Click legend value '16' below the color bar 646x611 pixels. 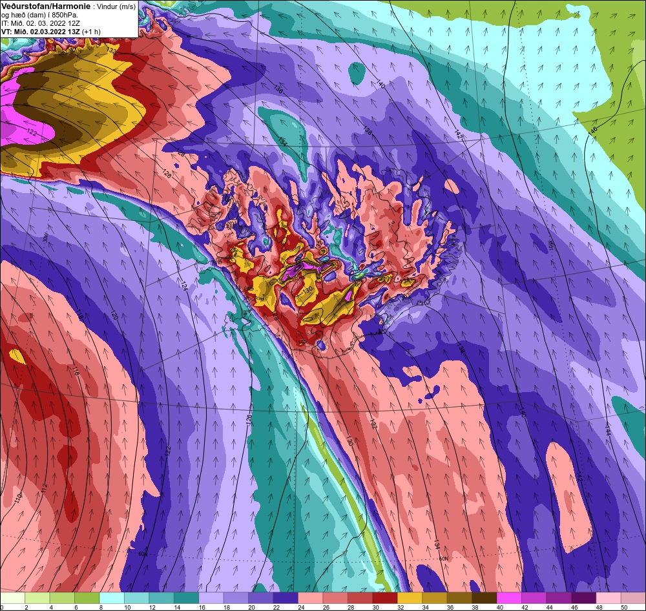point(202,607)
